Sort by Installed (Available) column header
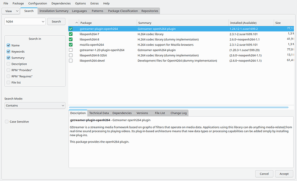This screenshot has width=297, height=181. point(251,23)
